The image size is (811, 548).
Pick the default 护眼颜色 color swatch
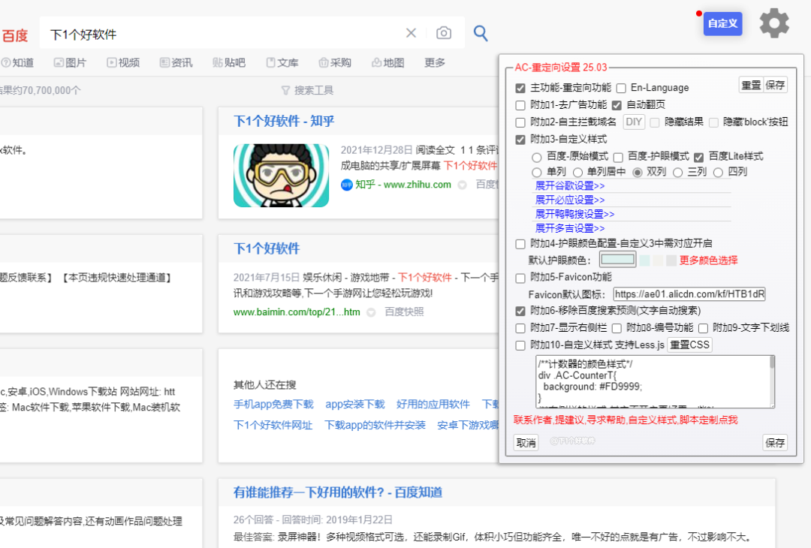(x=617, y=260)
